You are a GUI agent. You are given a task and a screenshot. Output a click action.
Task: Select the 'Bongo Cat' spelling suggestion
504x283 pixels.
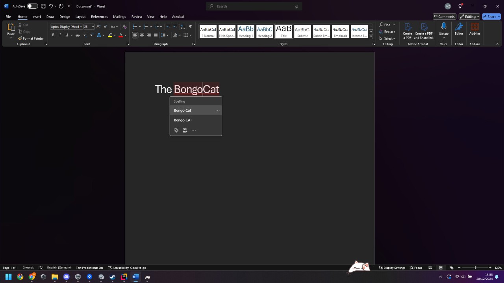pos(183,110)
